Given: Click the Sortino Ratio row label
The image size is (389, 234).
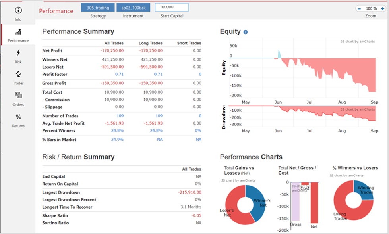Looking at the screenshot, I should (x=56, y=223).
